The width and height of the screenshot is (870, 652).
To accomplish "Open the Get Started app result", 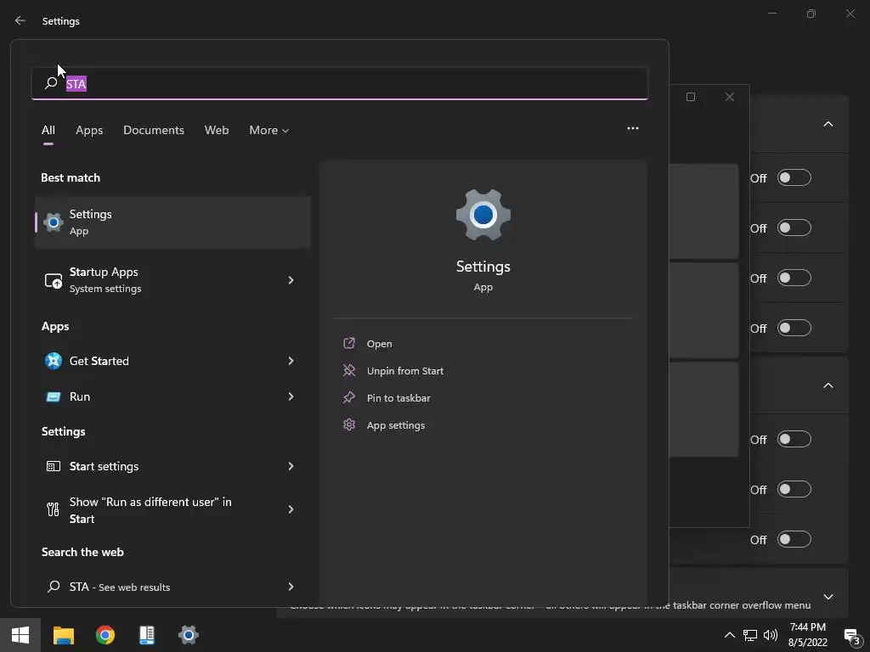I will coord(172,361).
